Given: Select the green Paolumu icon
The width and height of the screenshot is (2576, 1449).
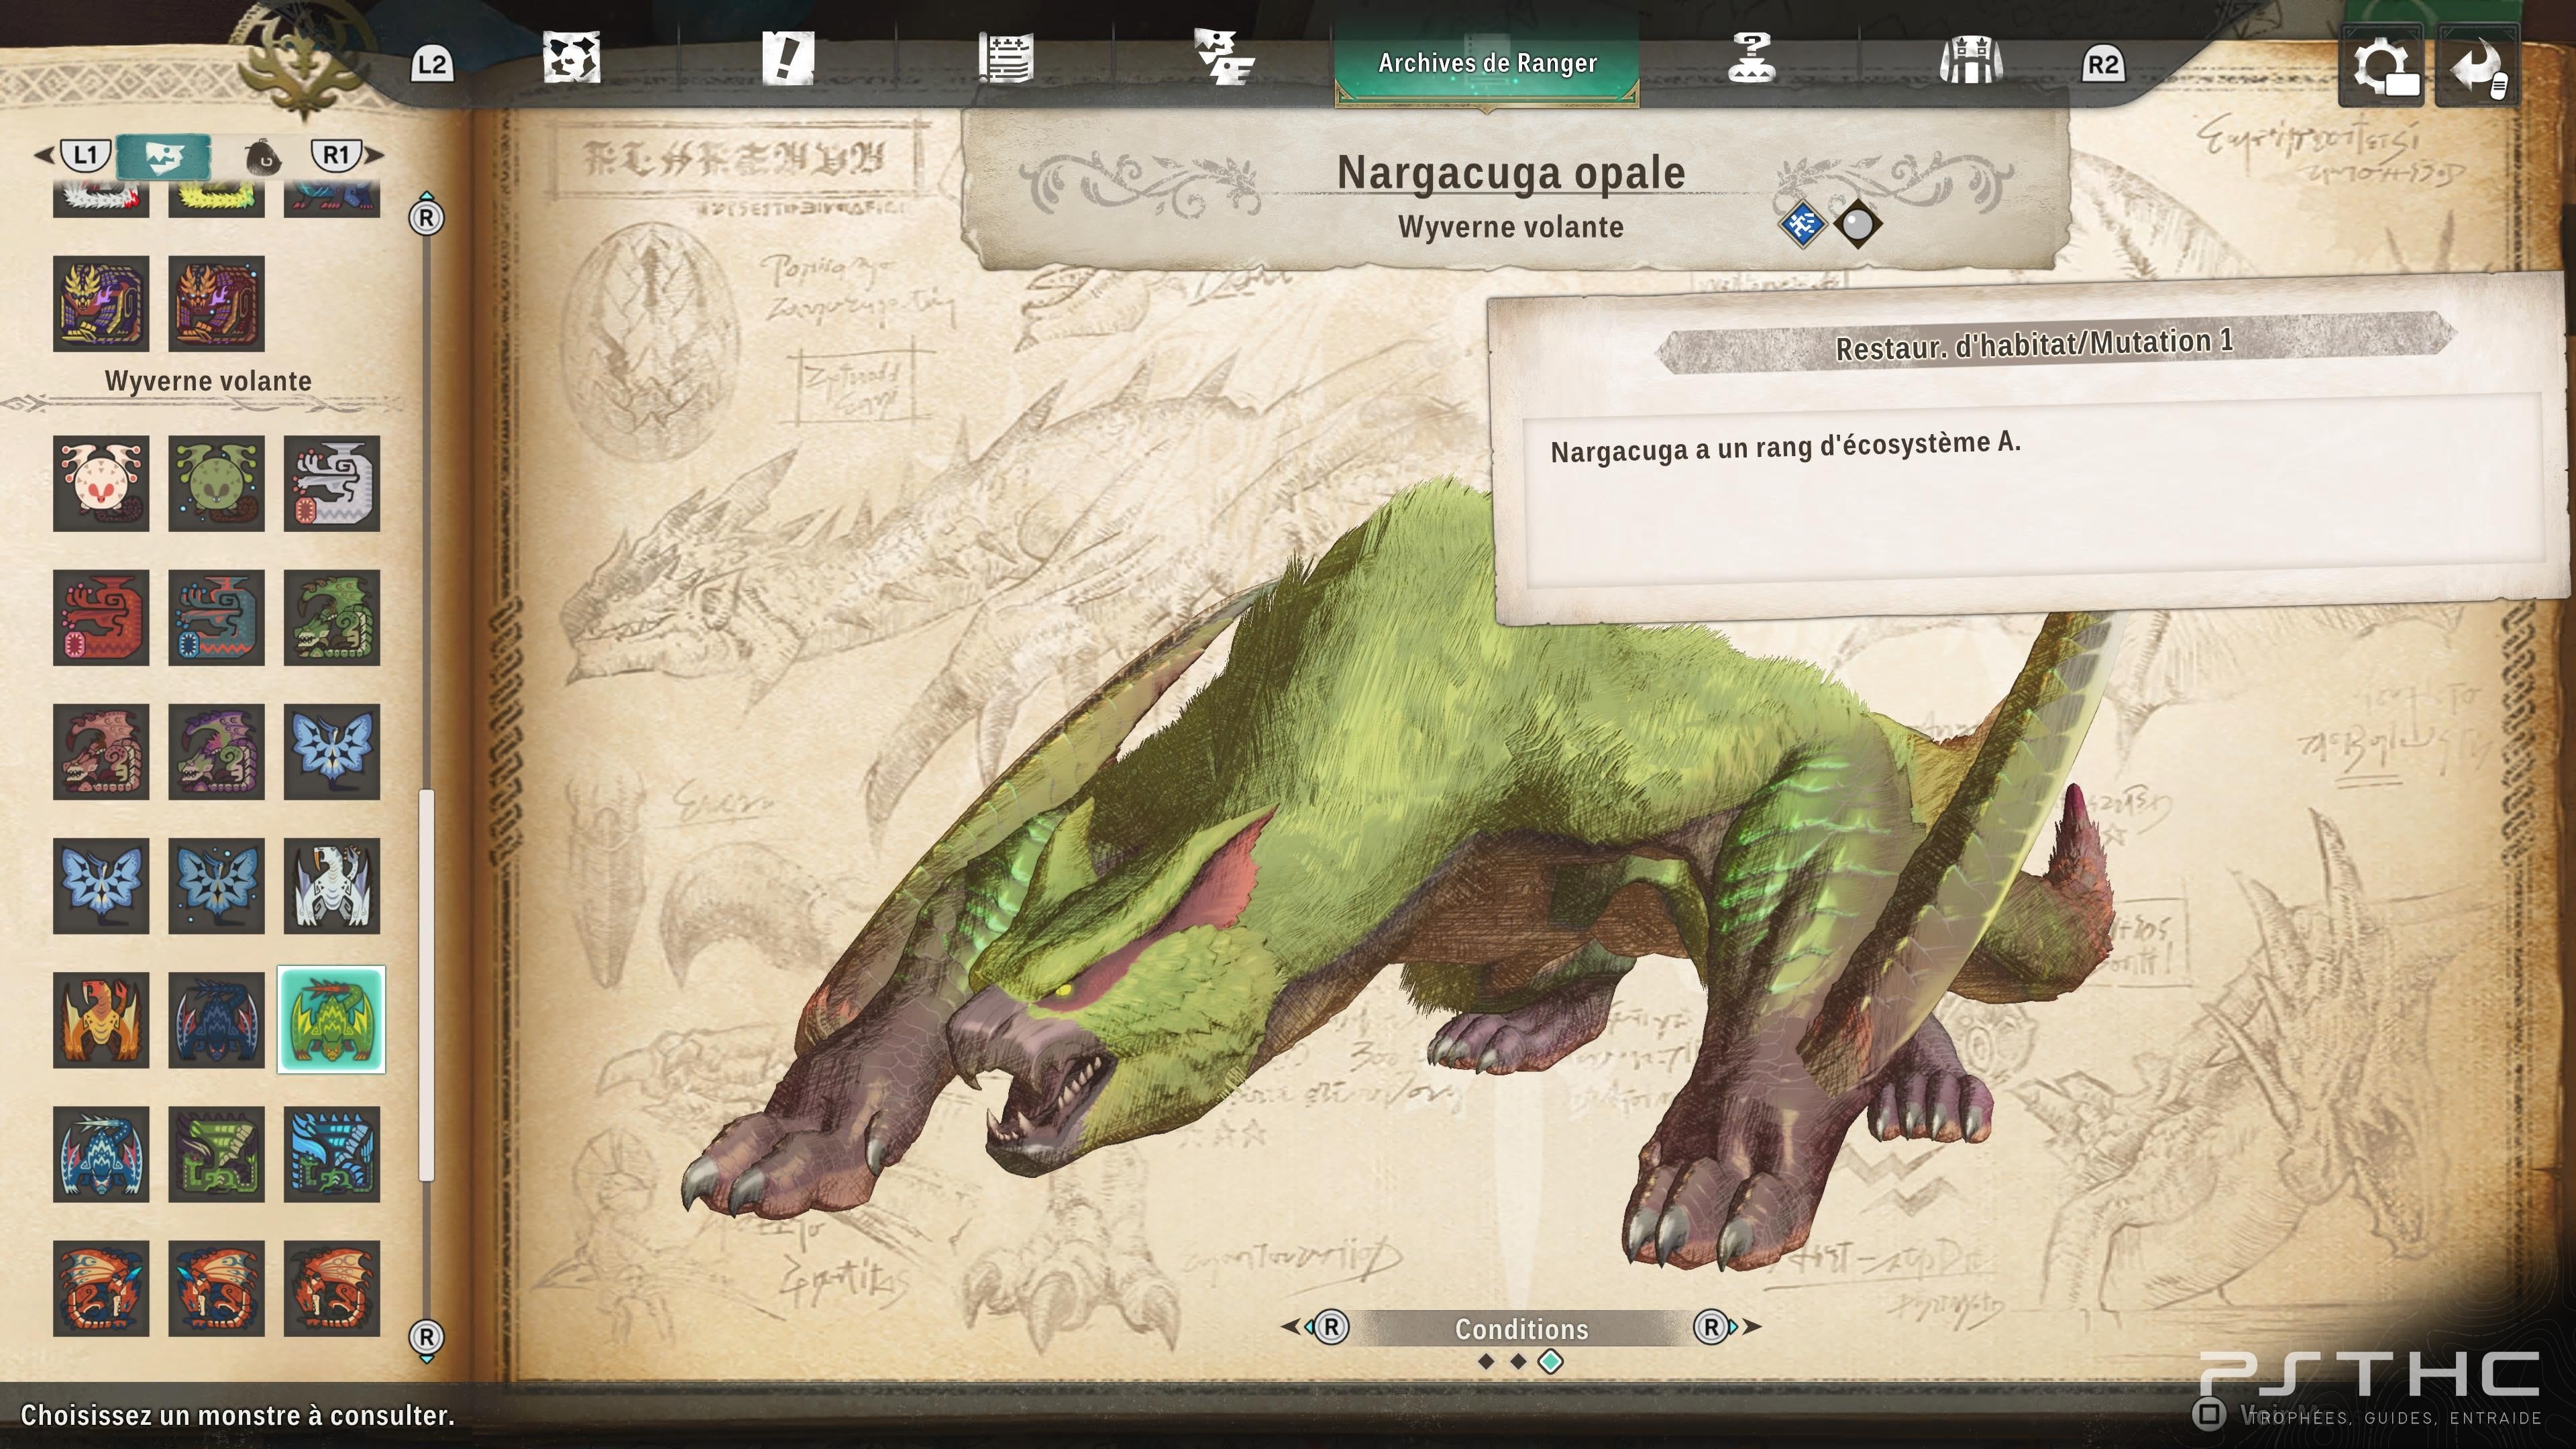Looking at the screenshot, I should click(216, 483).
